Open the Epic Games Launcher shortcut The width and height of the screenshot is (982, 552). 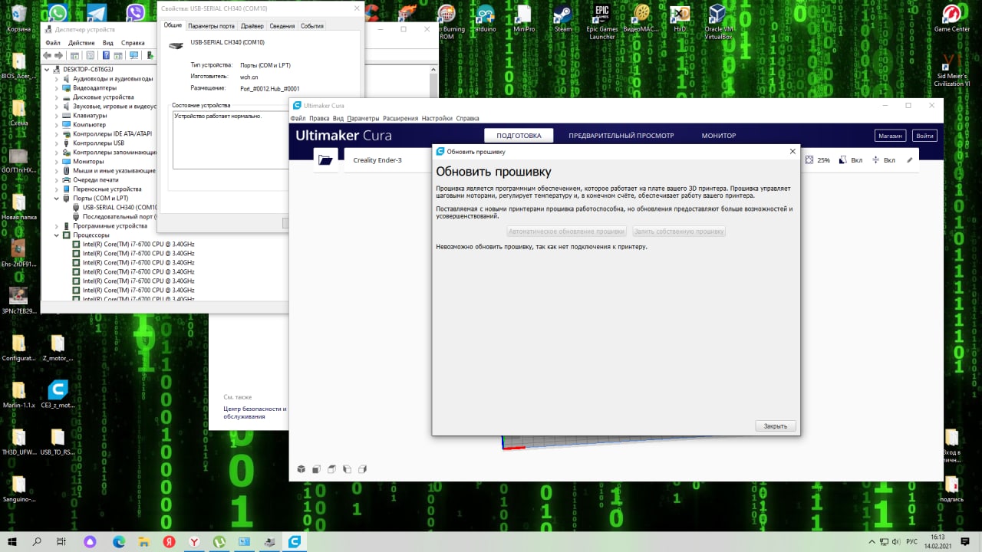click(x=602, y=21)
